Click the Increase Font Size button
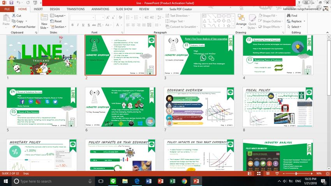 point(108,17)
